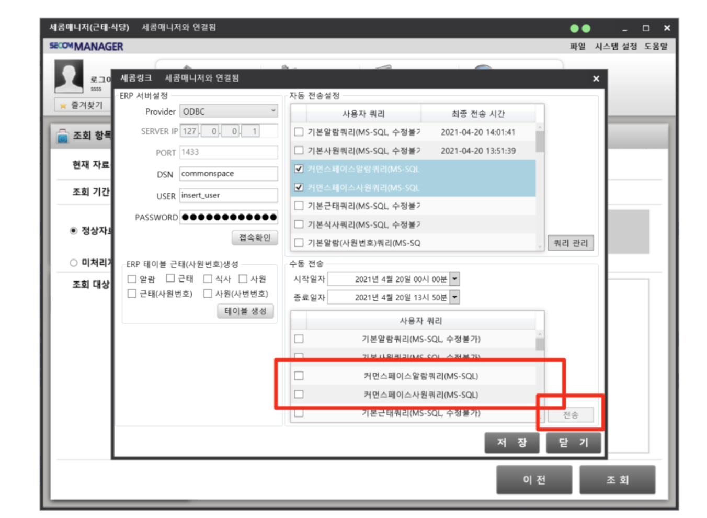Click the briefcase icon beside 조회 항목

(x=62, y=136)
